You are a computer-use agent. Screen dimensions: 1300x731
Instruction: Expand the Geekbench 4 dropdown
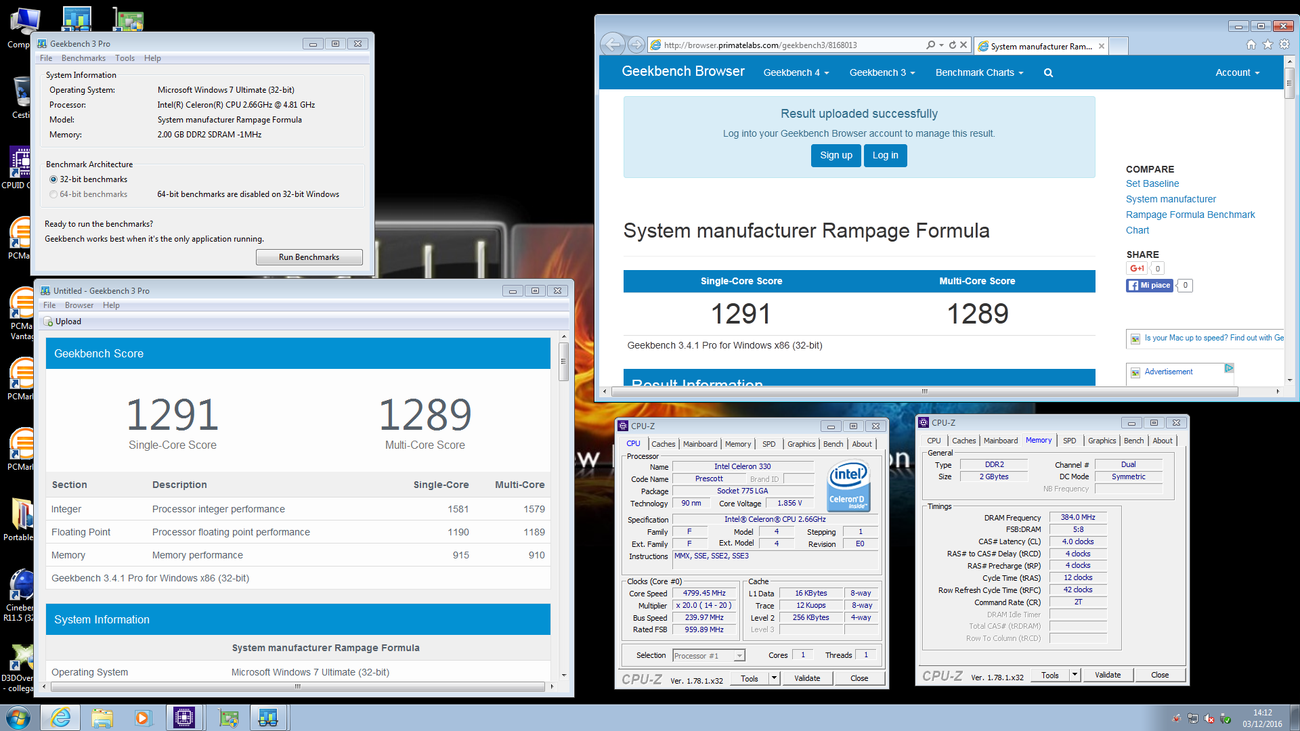[796, 72]
